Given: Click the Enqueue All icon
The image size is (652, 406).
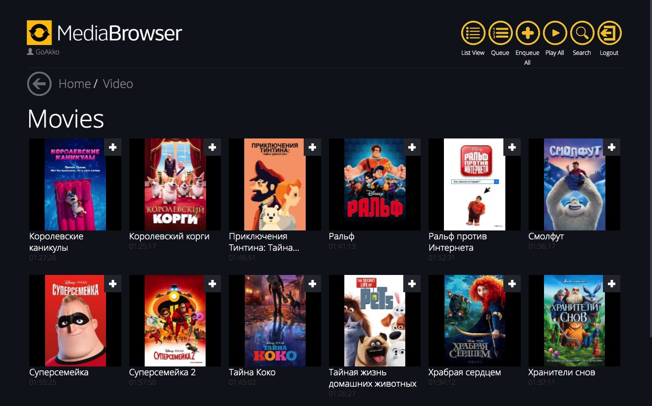Looking at the screenshot, I should pos(528,33).
